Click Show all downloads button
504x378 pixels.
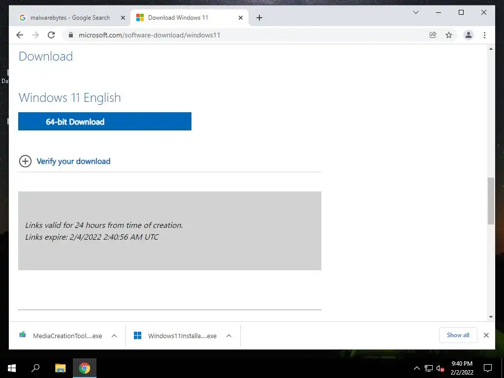458,335
